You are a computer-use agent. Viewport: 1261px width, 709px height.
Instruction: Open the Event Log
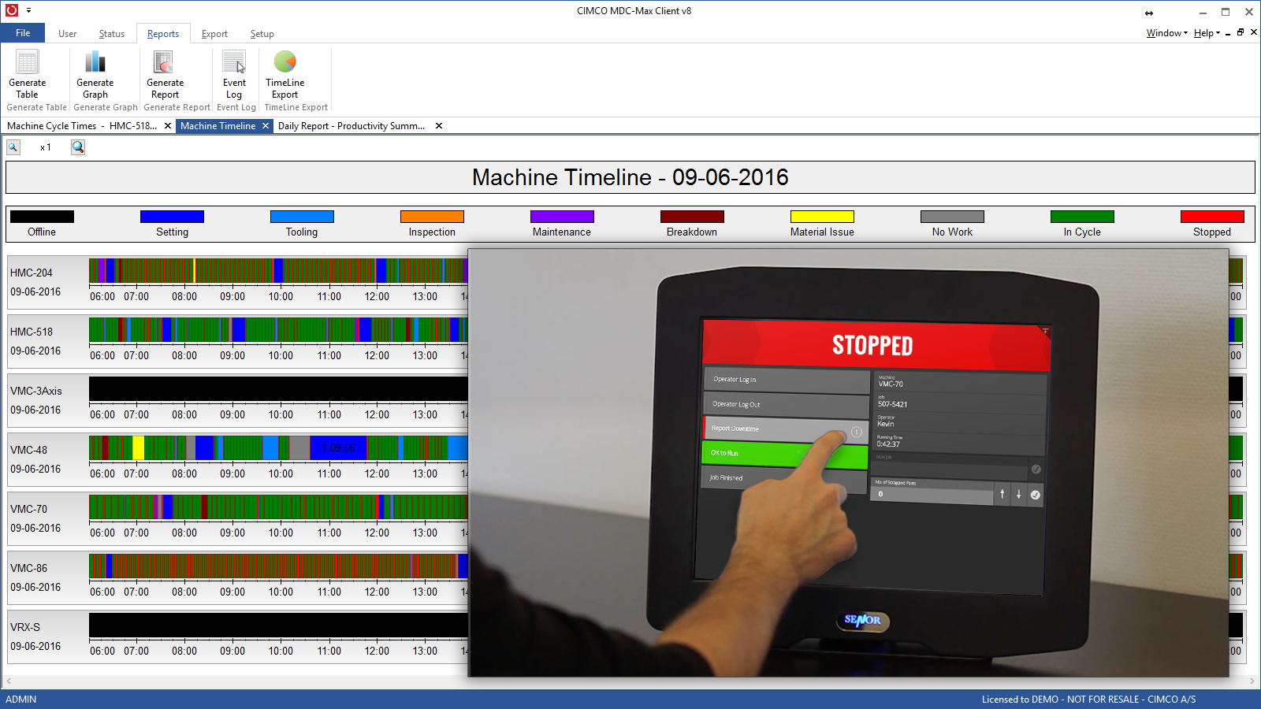coord(234,63)
